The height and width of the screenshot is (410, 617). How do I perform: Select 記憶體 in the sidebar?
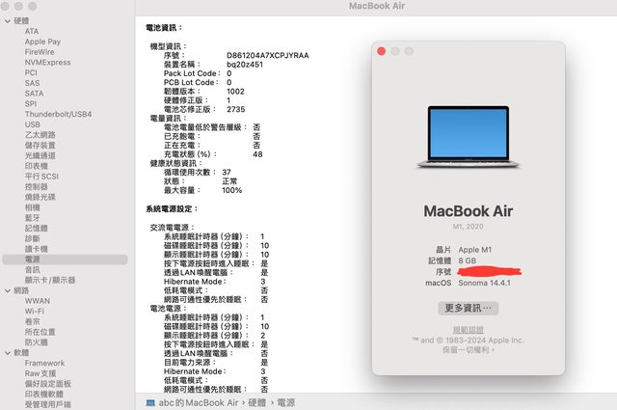coord(37,228)
